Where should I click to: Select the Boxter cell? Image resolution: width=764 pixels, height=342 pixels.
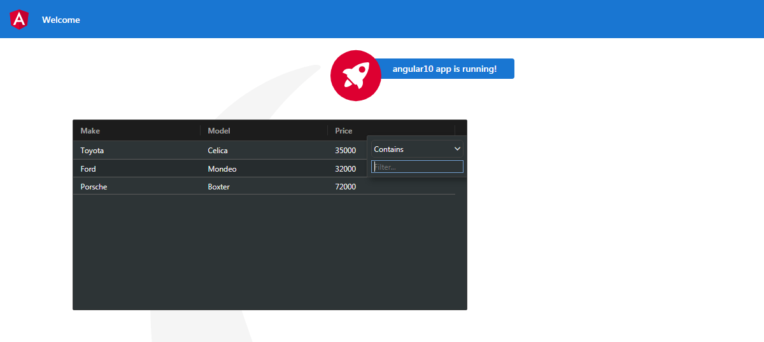[x=264, y=186]
